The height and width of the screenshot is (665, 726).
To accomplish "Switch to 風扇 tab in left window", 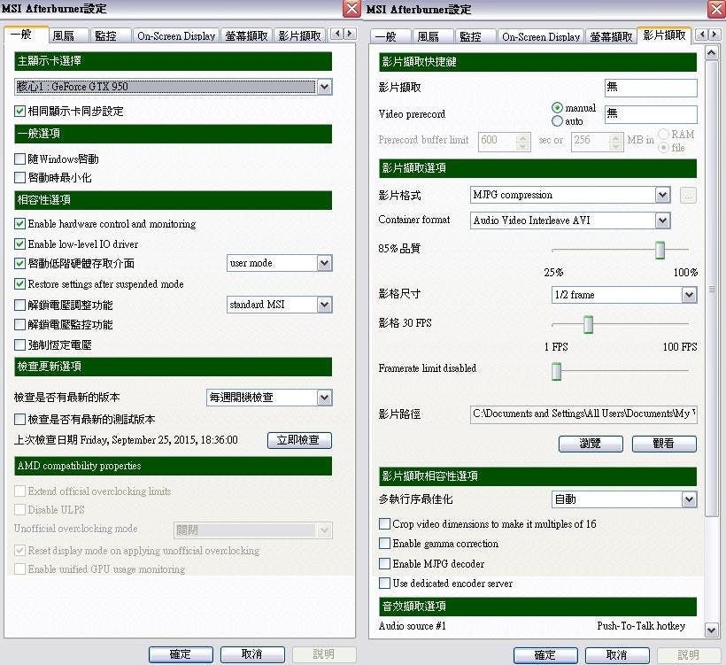I will [x=69, y=36].
